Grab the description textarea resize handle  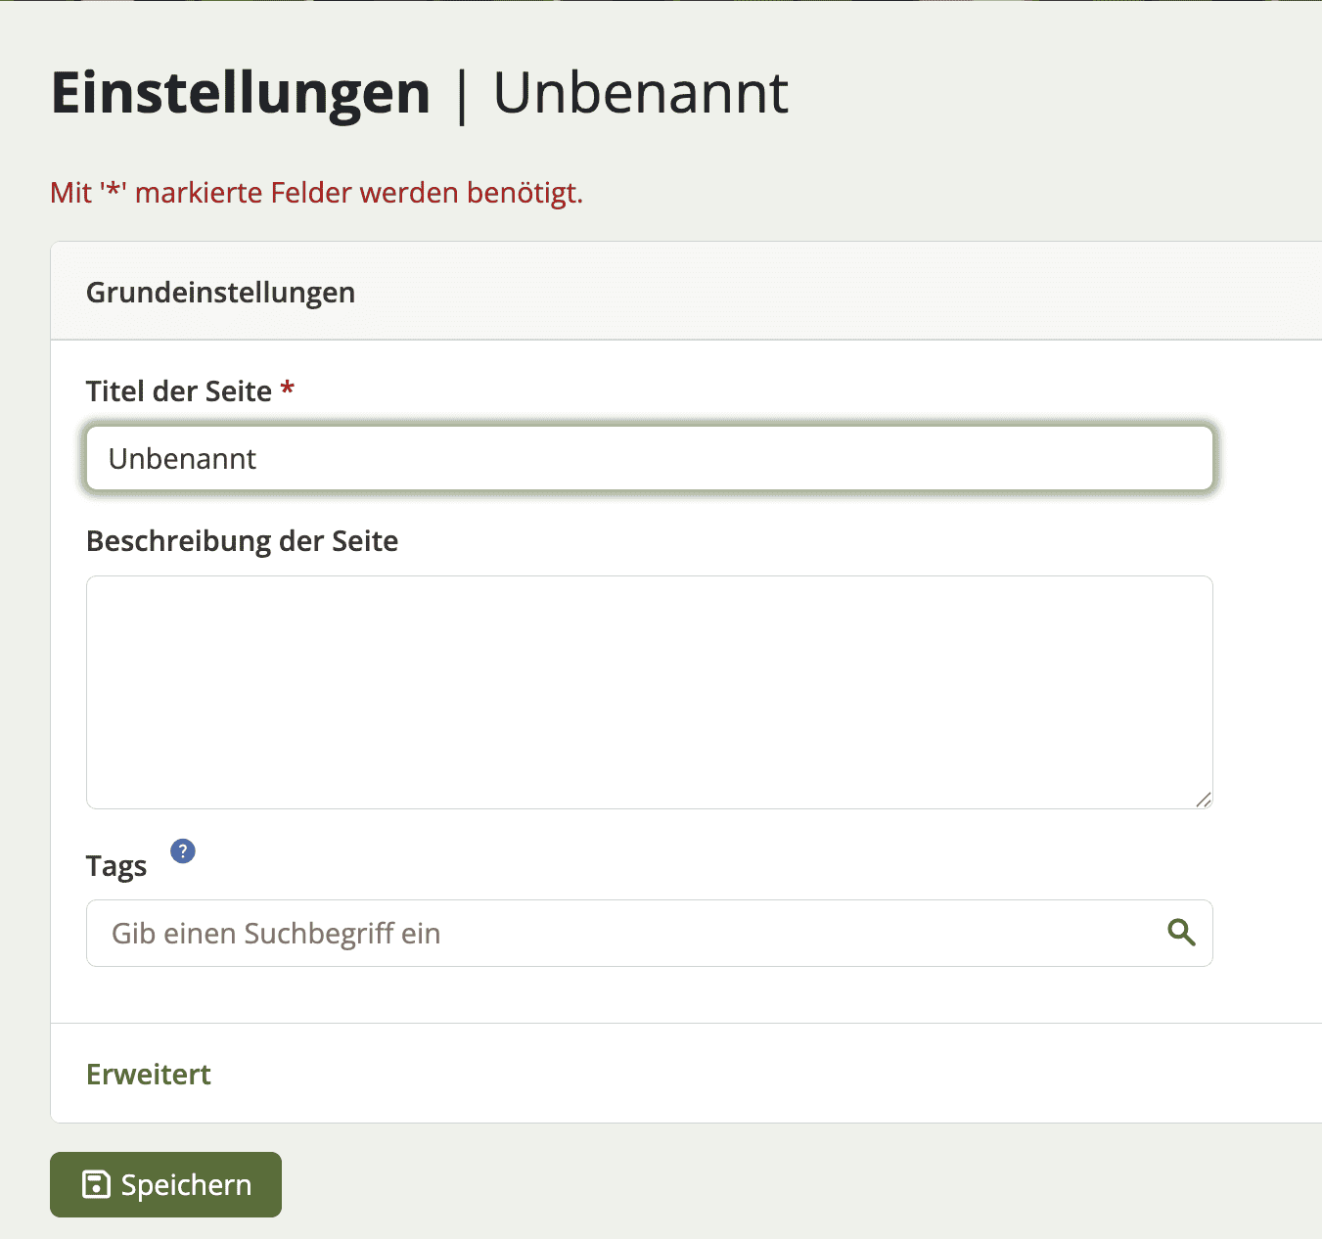click(1203, 799)
